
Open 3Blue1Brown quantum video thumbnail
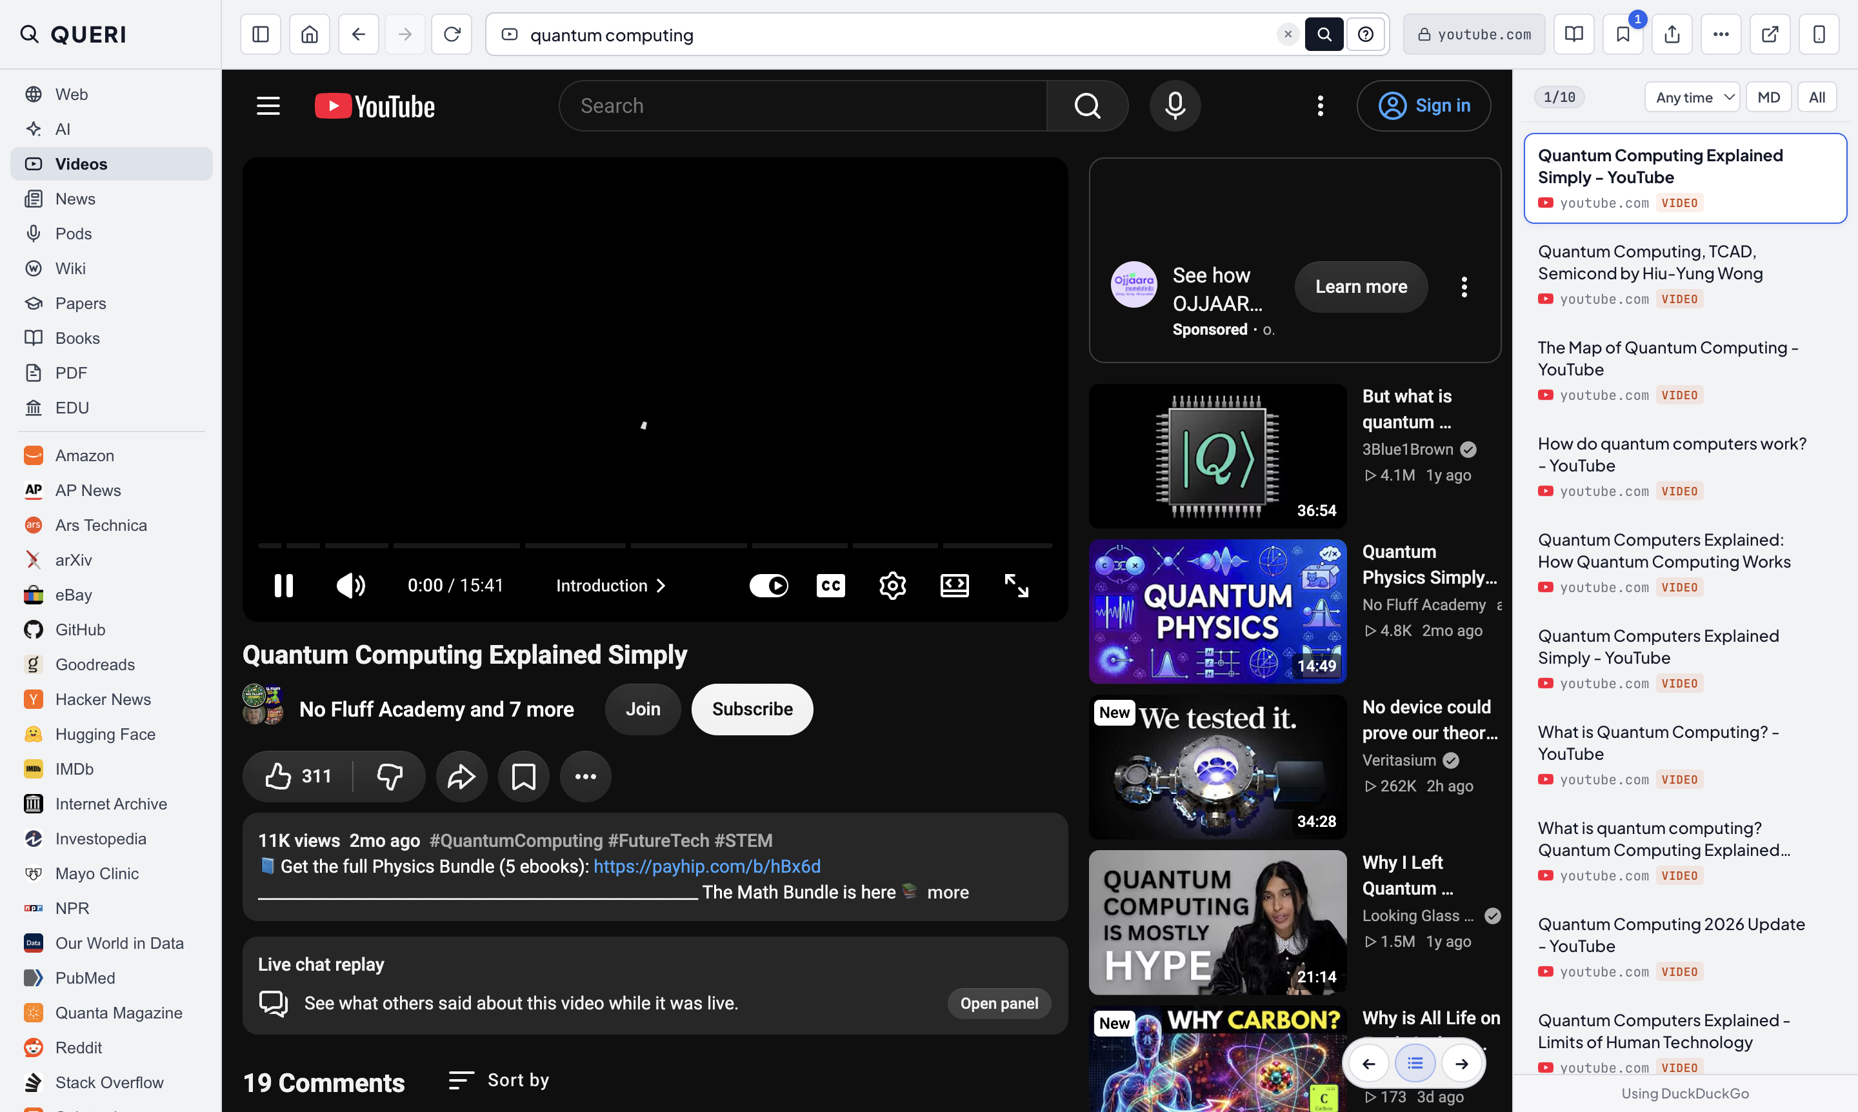coord(1217,455)
